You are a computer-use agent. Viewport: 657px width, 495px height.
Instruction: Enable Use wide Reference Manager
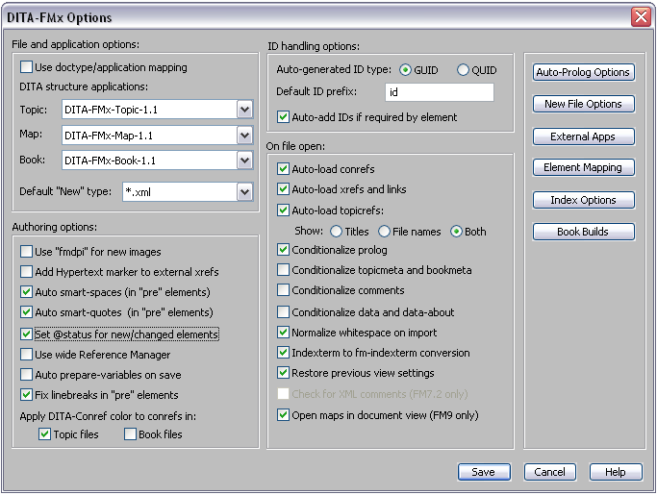pos(26,355)
